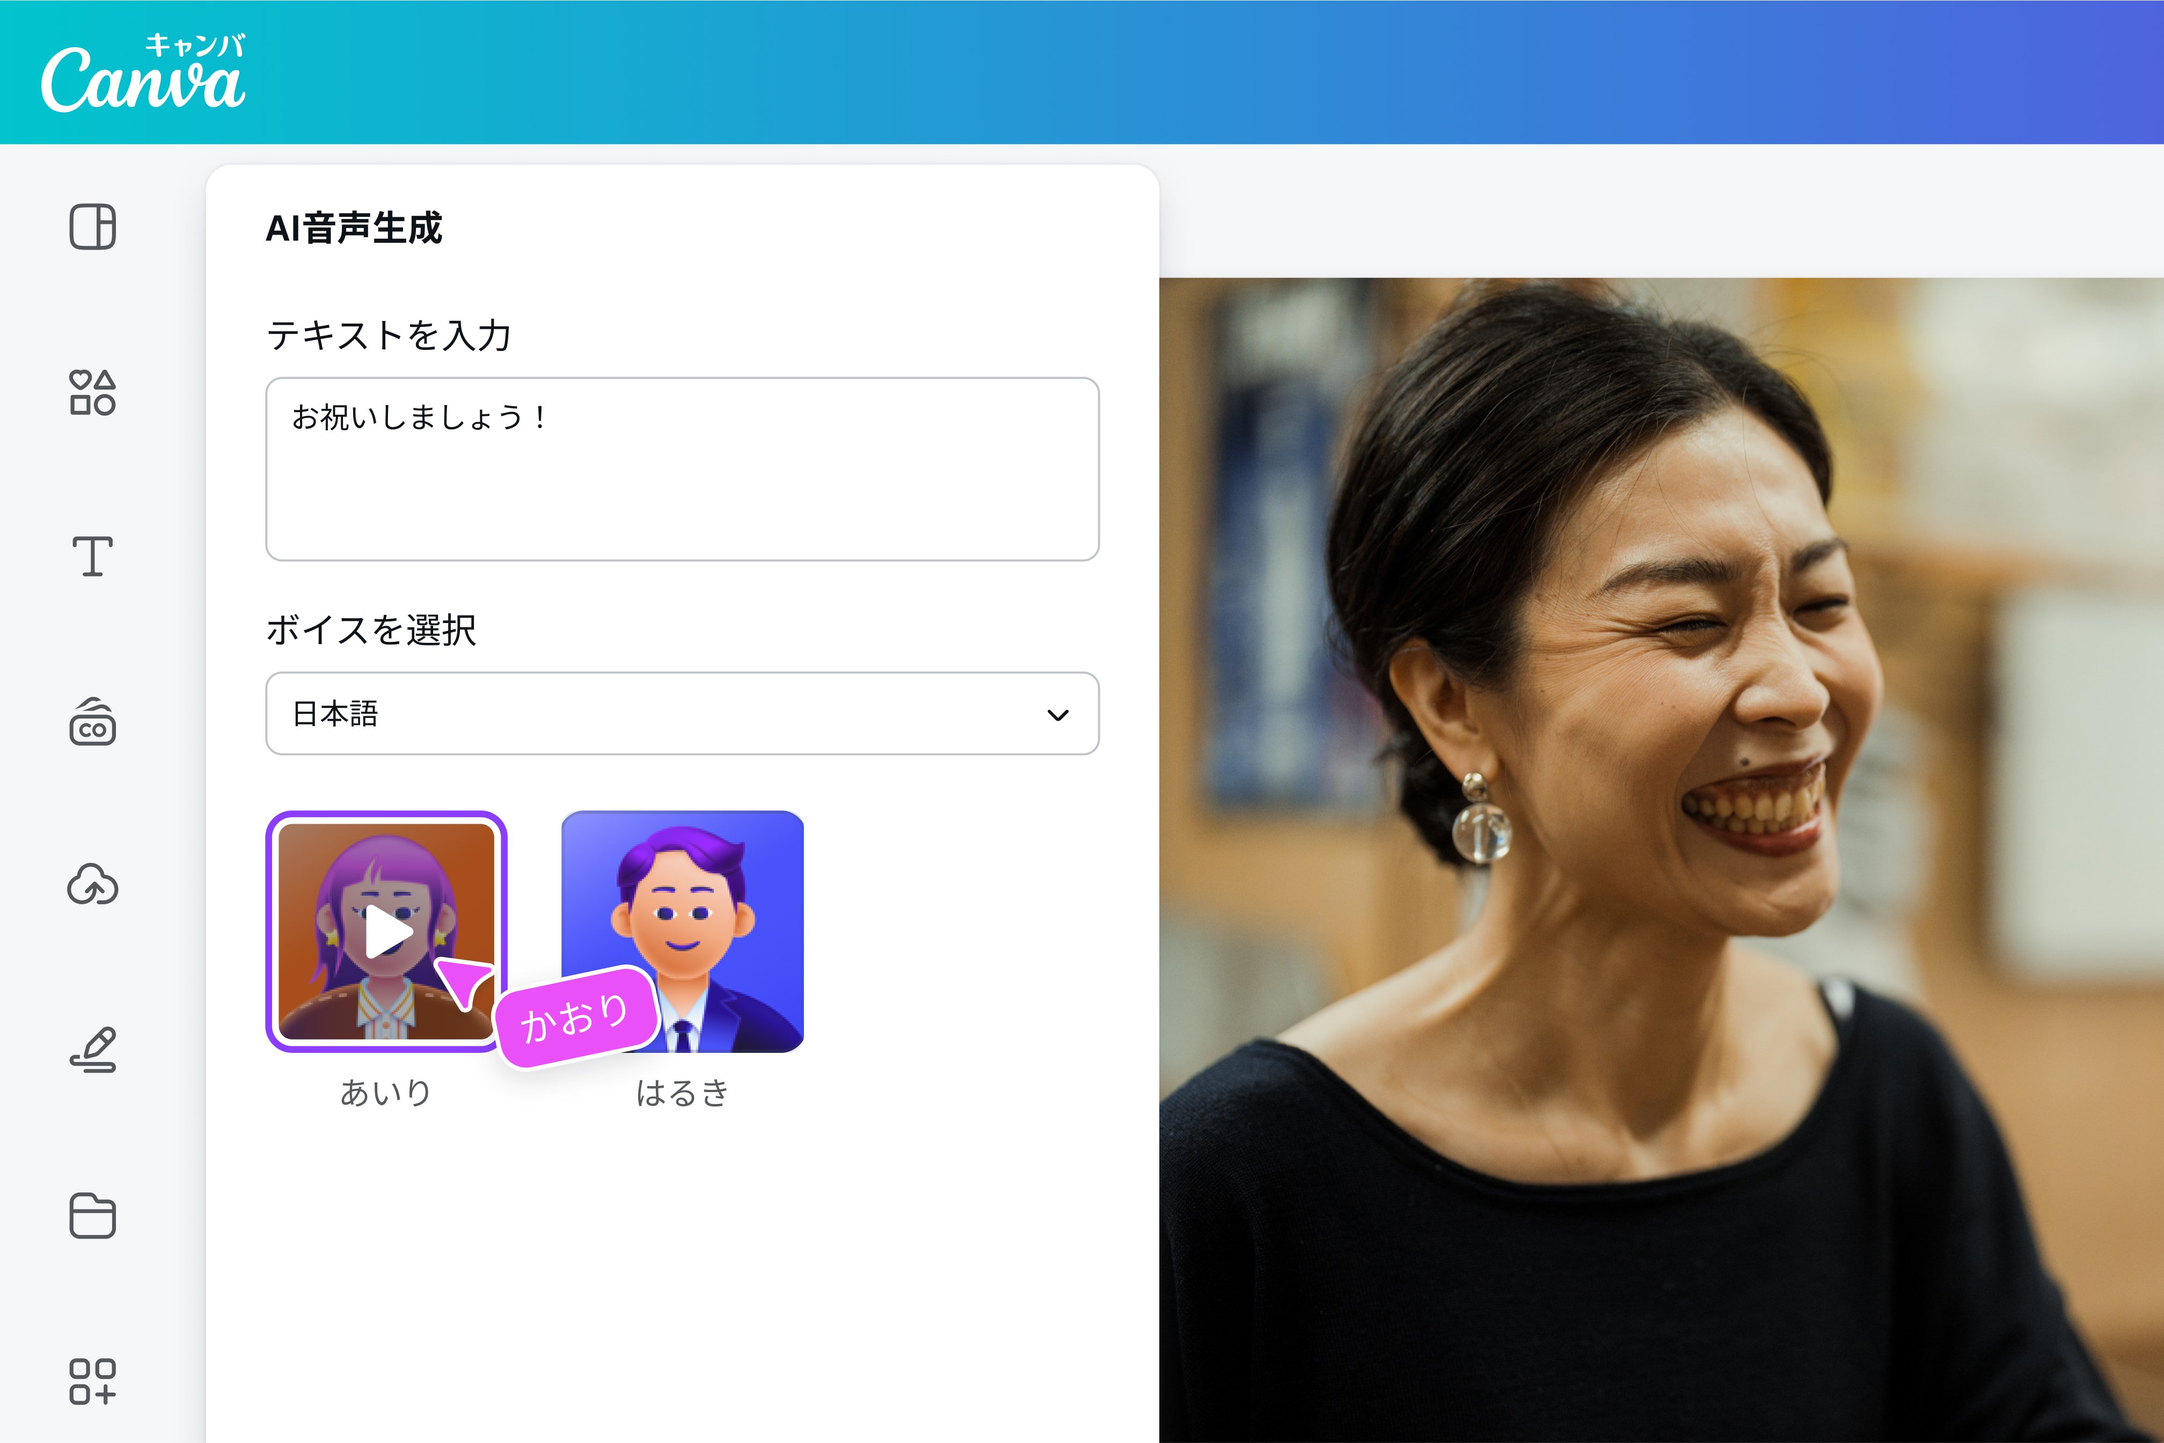
Task: Open the 日本語 language dropdown
Action: pyautogui.click(x=682, y=714)
